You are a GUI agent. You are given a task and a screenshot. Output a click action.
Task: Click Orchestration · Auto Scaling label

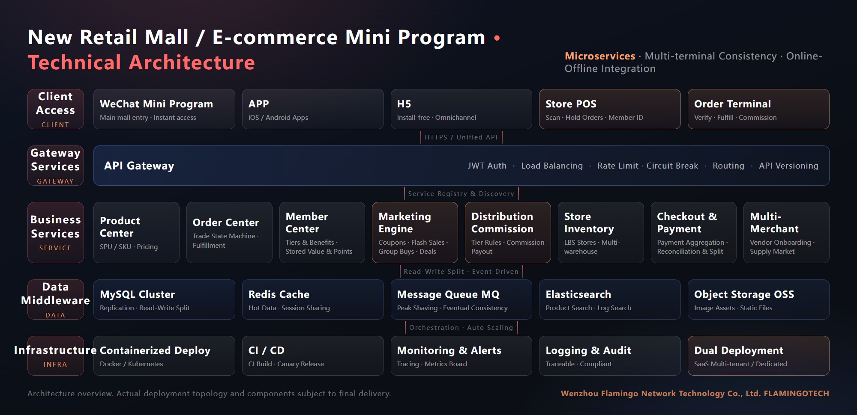click(x=461, y=328)
